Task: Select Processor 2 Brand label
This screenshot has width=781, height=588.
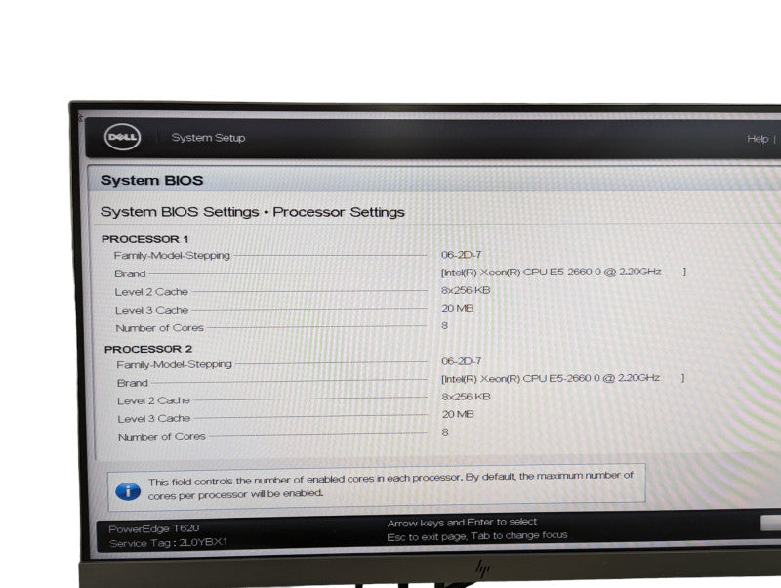Action: pyautogui.click(x=133, y=383)
